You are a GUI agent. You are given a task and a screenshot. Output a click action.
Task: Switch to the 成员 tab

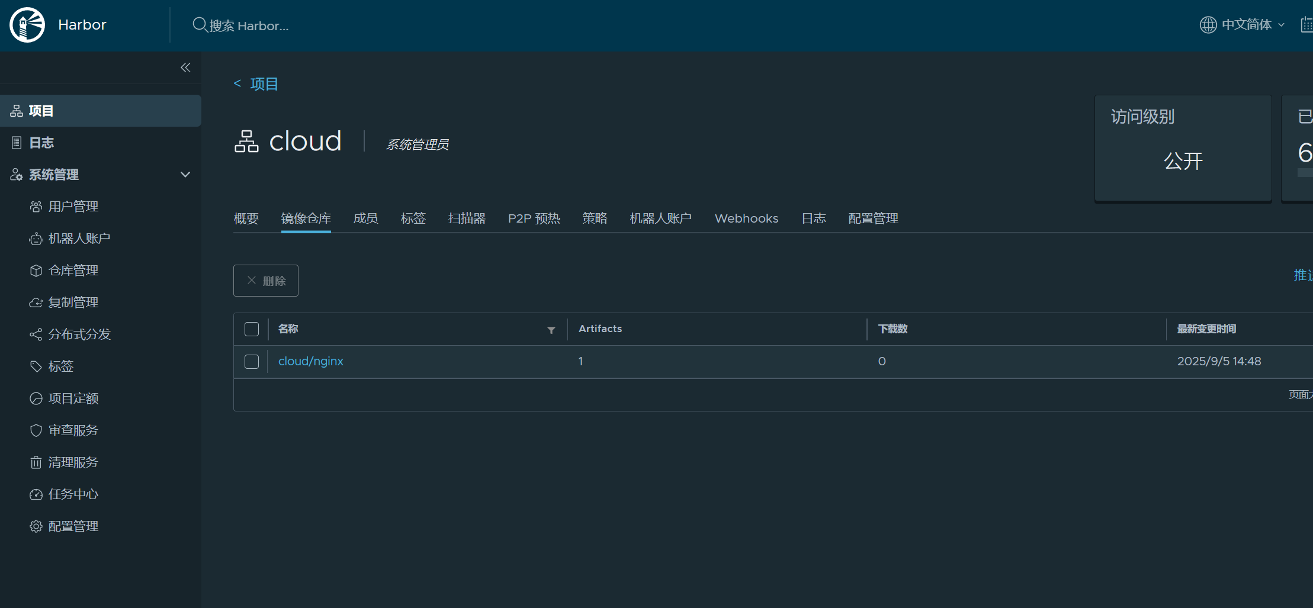[x=365, y=218]
